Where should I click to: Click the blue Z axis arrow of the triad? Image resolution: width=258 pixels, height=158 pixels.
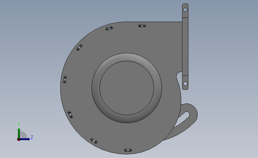tap(24, 139)
